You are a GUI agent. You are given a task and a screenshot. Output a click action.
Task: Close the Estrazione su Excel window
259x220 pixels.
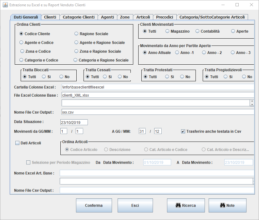click(251, 5)
